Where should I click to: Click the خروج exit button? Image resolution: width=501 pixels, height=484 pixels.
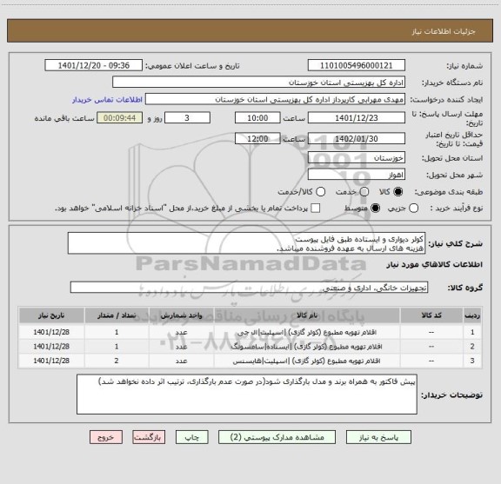click(x=106, y=437)
